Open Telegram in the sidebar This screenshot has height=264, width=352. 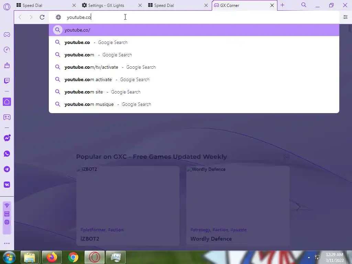(x=7, y=169)
